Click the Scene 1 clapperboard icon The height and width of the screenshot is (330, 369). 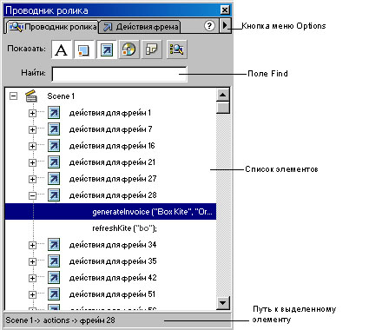coord(31,96)
